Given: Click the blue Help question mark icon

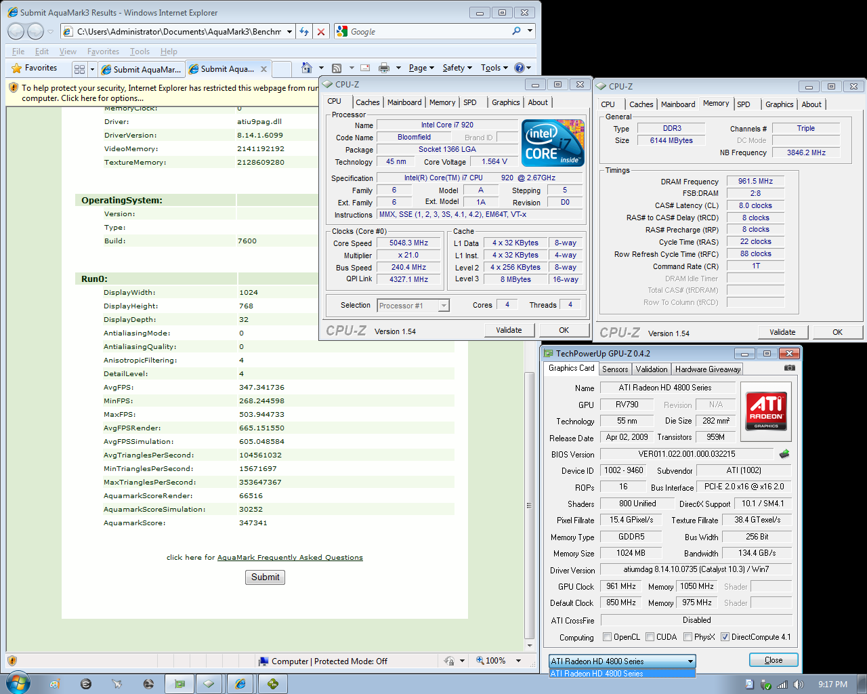Looking at the screenshot, I should 520,68.
